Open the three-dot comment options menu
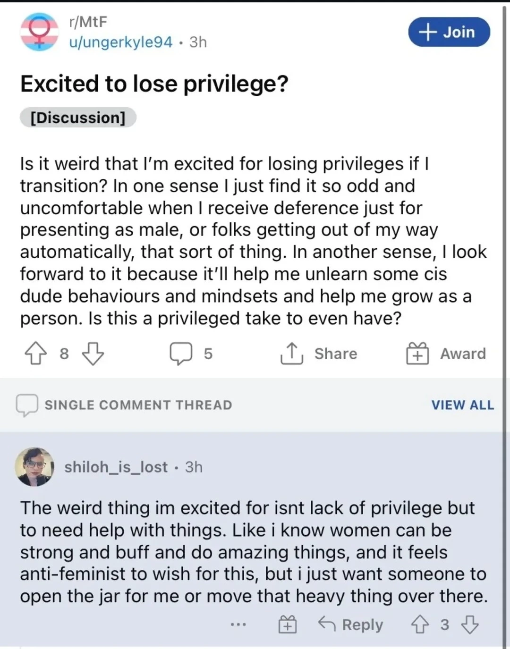This screenshot has width=510, height=649. pos(238,625)
